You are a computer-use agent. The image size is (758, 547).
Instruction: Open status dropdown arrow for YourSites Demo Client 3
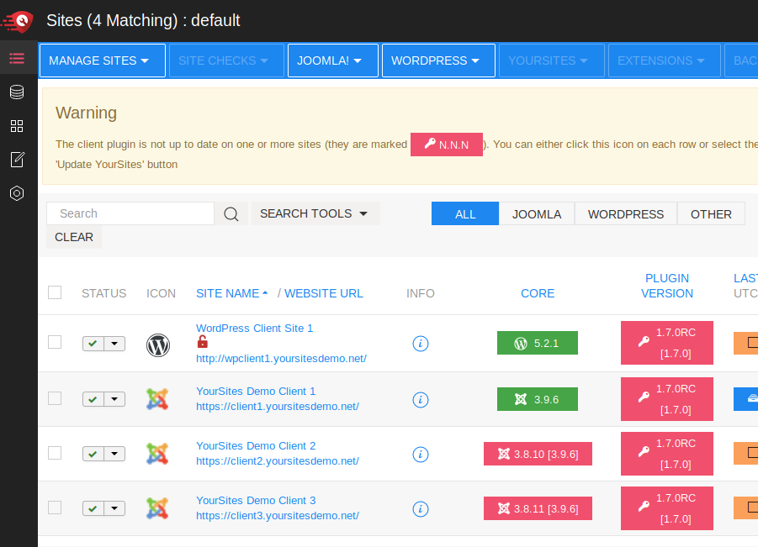pyautogui.click(x=114, y=508)
